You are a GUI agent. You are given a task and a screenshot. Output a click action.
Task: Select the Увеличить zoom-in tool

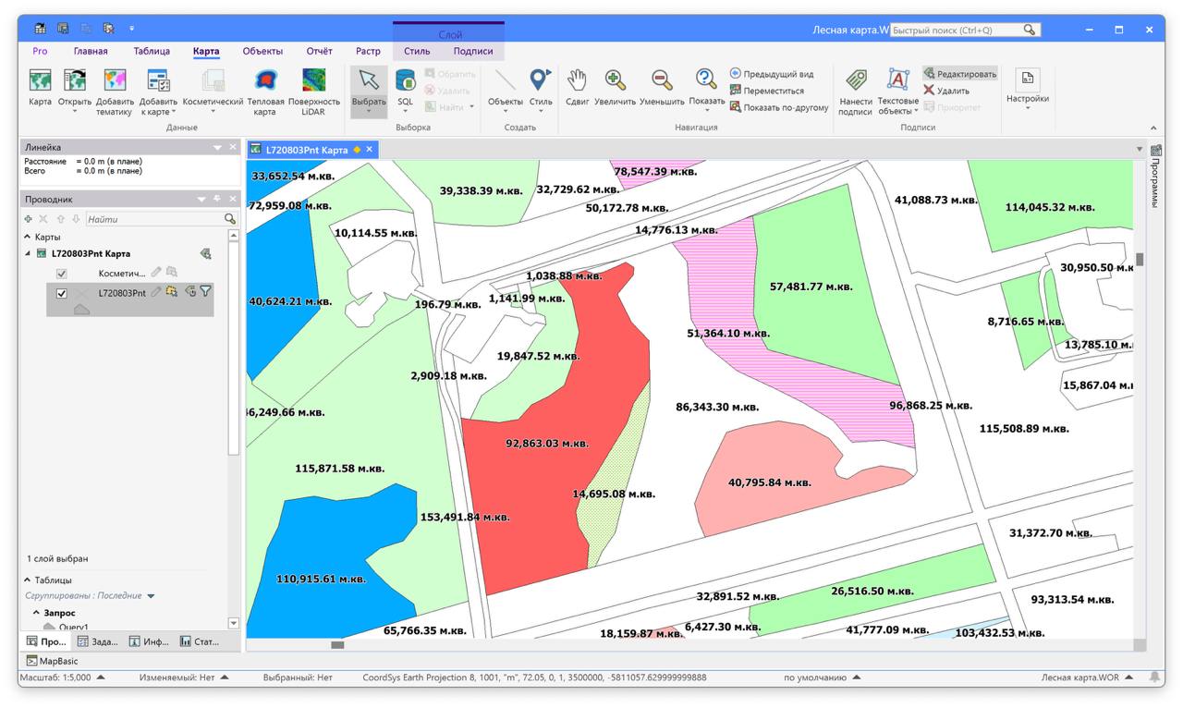tap(615, 81)
